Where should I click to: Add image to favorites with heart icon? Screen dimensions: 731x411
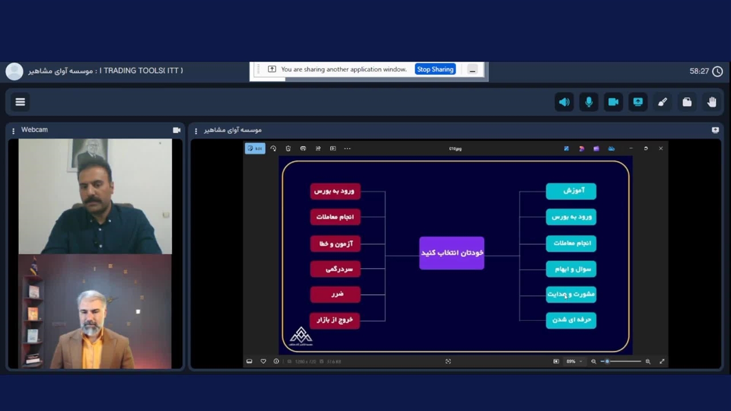point(263,361)
